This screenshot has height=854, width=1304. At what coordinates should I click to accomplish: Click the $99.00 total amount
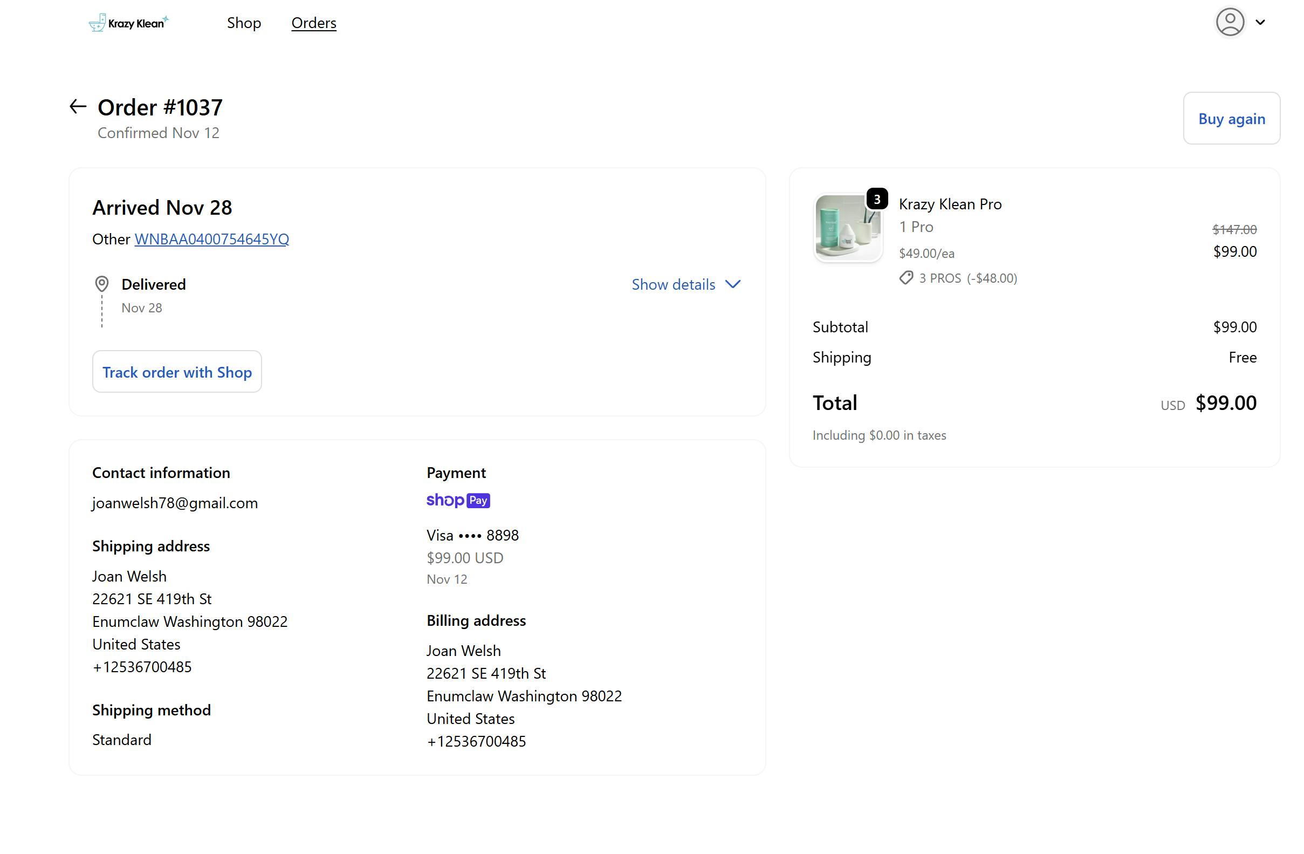1226,403
